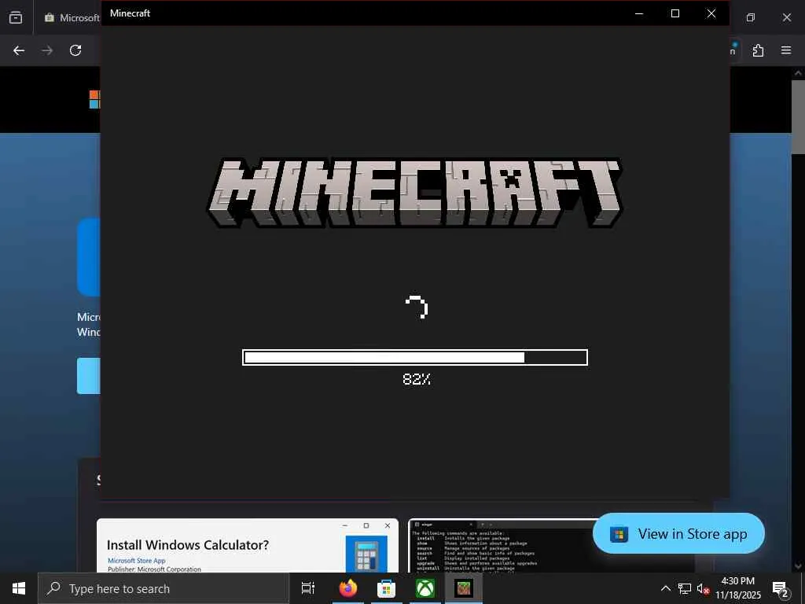Select the Minecraft taskbar icon
The image size is (805, 604).
tap(464, 588)
